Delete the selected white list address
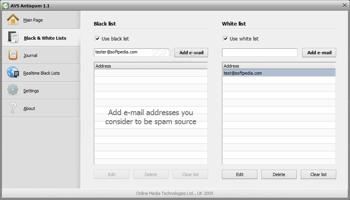 [279, 174]
